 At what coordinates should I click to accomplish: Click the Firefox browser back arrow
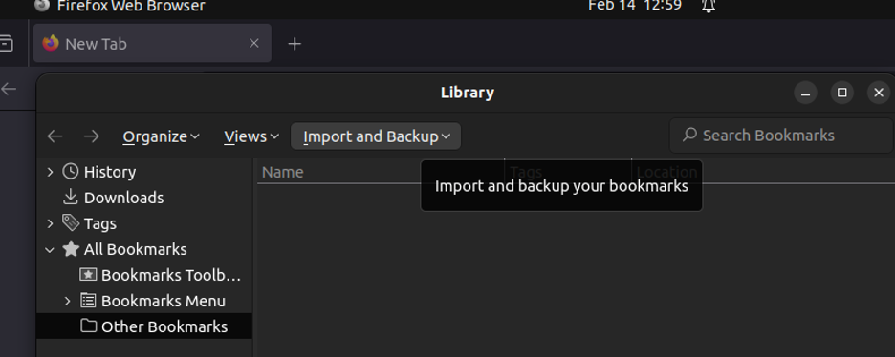pyautogui.click(x=9, y=88)
